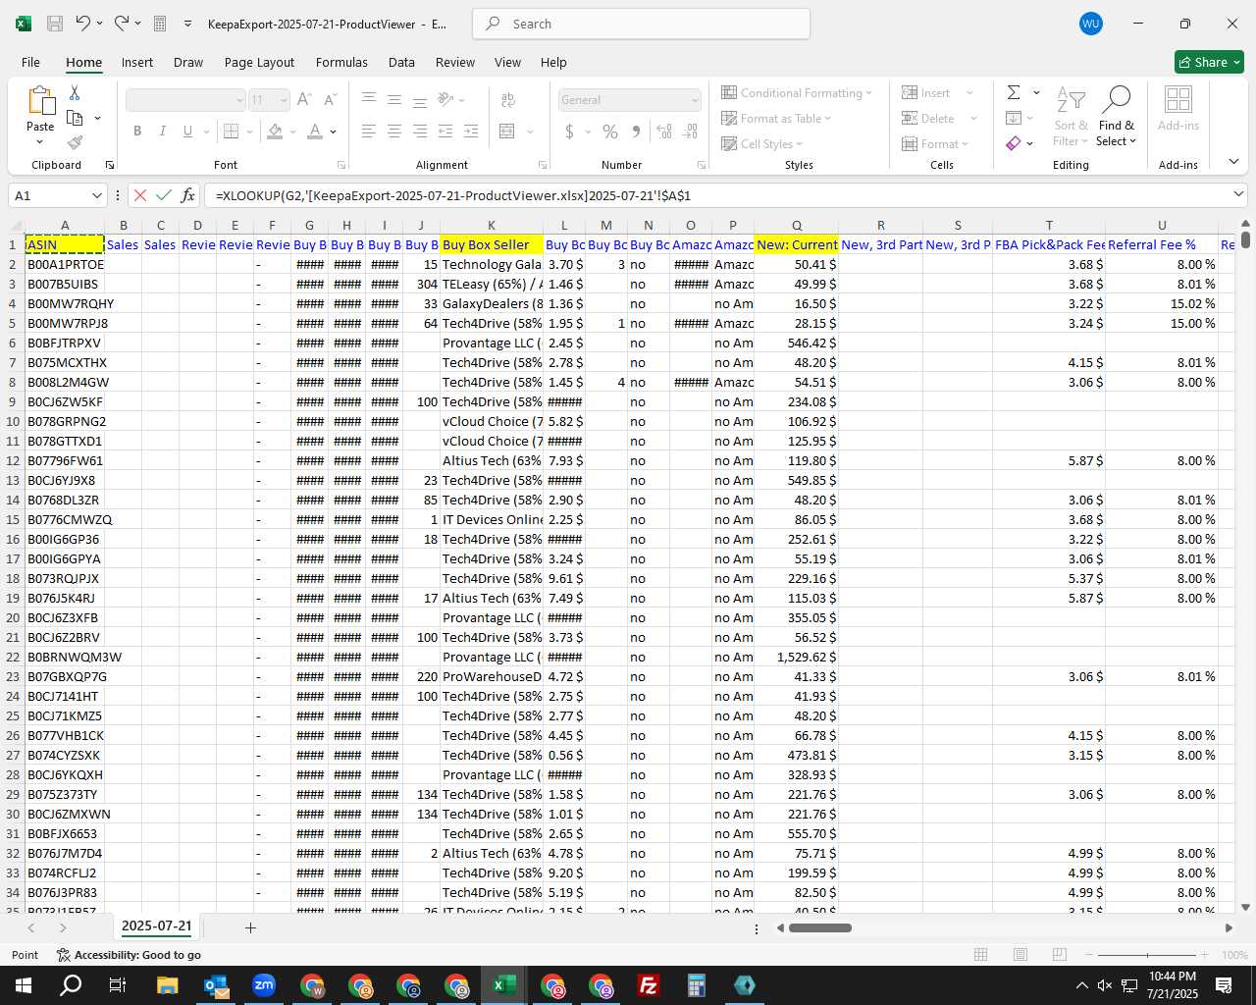
Task: Click the Undo arrow icon
Action: coord(82,24)
